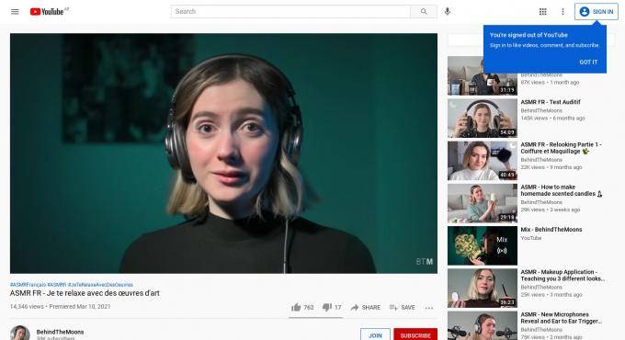625x340 pixels.
Task: Dismiss the popup with GOT IT
Action: (x=588, y=62)
